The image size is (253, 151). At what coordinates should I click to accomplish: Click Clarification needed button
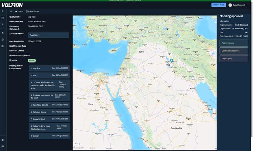234,50
